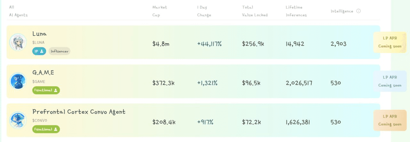Open the Prefrontal Cortex Convo Agent link
The width and height of the screenshot is (410, 142).
click(79, 112)
